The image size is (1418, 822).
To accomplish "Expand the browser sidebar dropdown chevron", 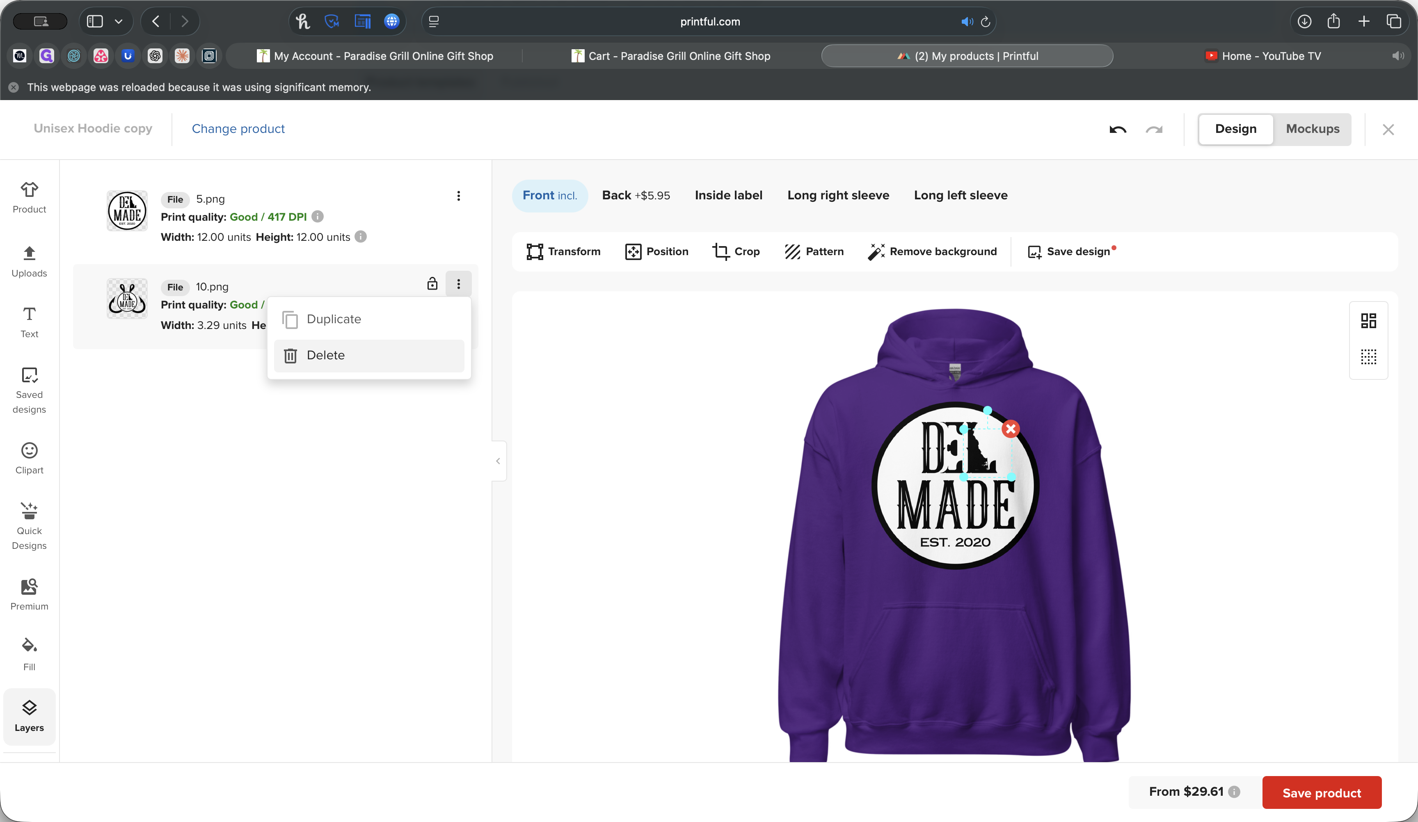I will pos(119,21).
